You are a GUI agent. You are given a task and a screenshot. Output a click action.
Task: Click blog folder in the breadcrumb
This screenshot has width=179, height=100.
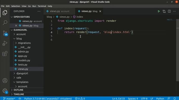click(49, 17)
